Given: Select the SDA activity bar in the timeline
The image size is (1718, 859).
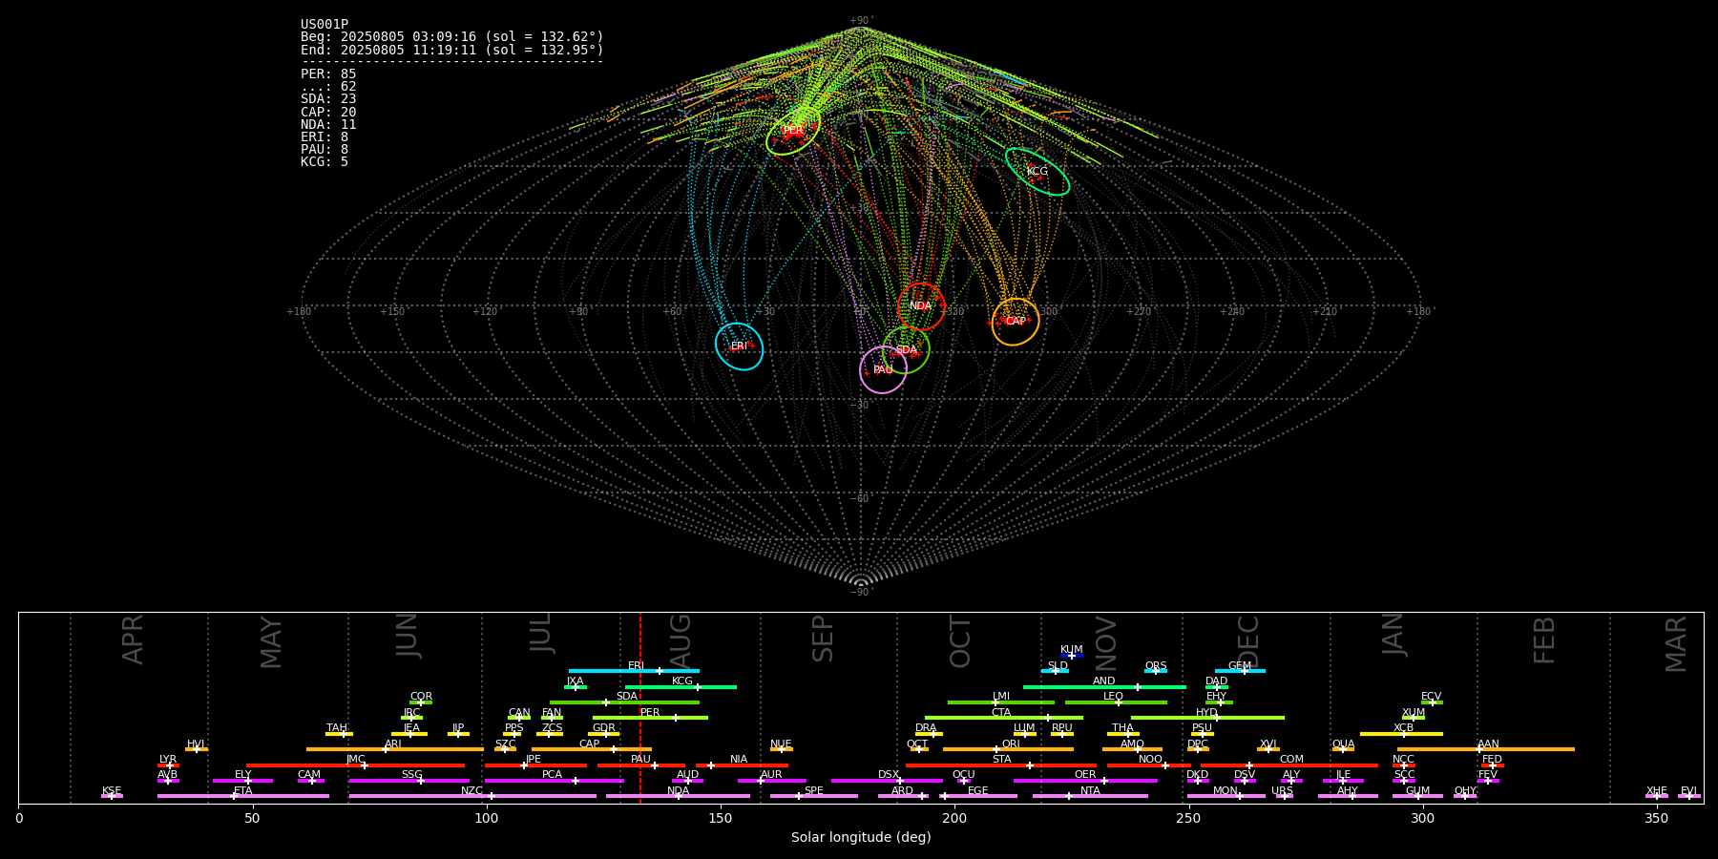Looking at the screenshot, I should pos(624,702).
